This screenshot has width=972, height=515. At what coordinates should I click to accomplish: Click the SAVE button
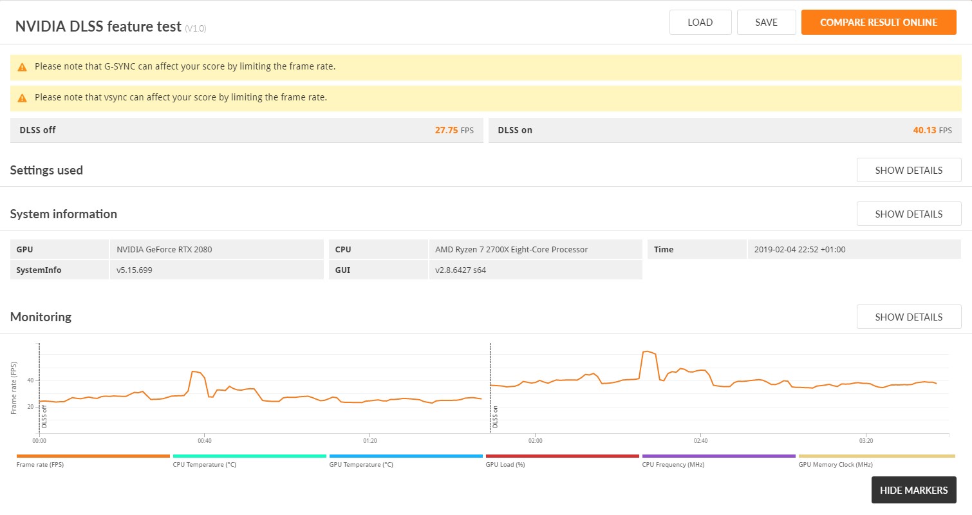click(767, 23)
